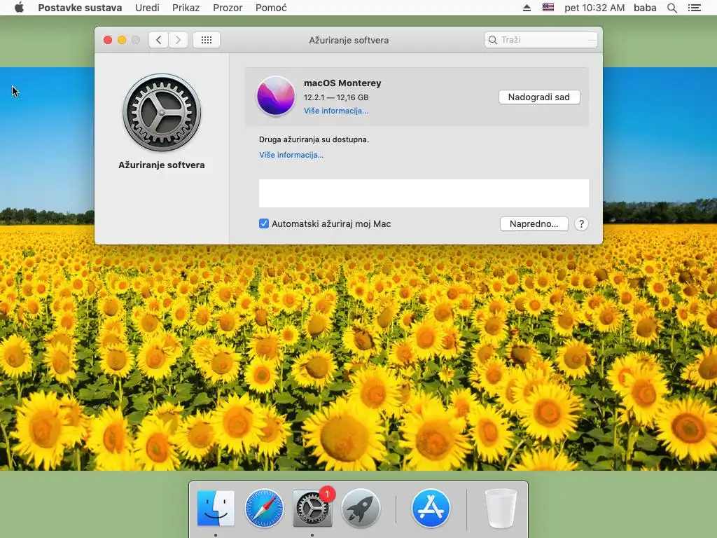Go back with the left chevron button
This screenshot has width=717, height=538.
click(x=159, y=40)
